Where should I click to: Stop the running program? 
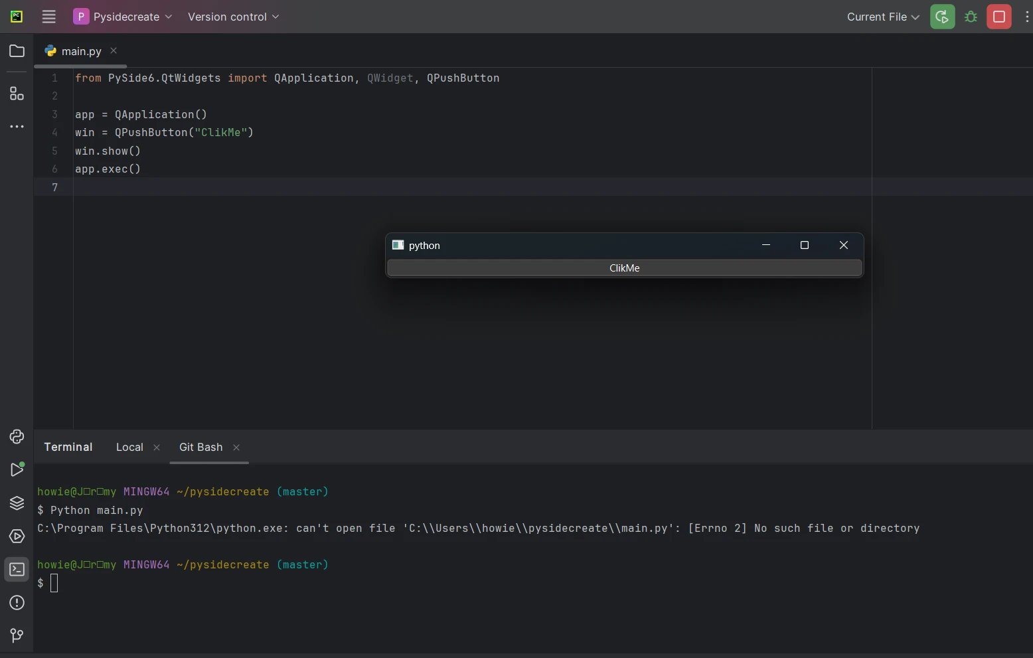point(998,17)
